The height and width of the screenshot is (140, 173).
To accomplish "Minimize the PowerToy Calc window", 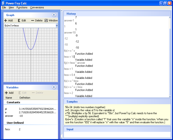I will (x=161, y=3).
